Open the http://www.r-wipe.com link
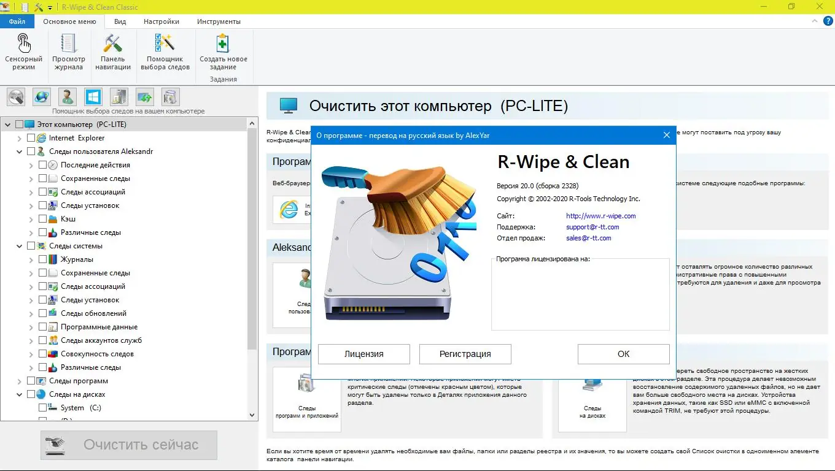Screen dimensions: 835x471 pyautogui.click(x=601, y=216)
